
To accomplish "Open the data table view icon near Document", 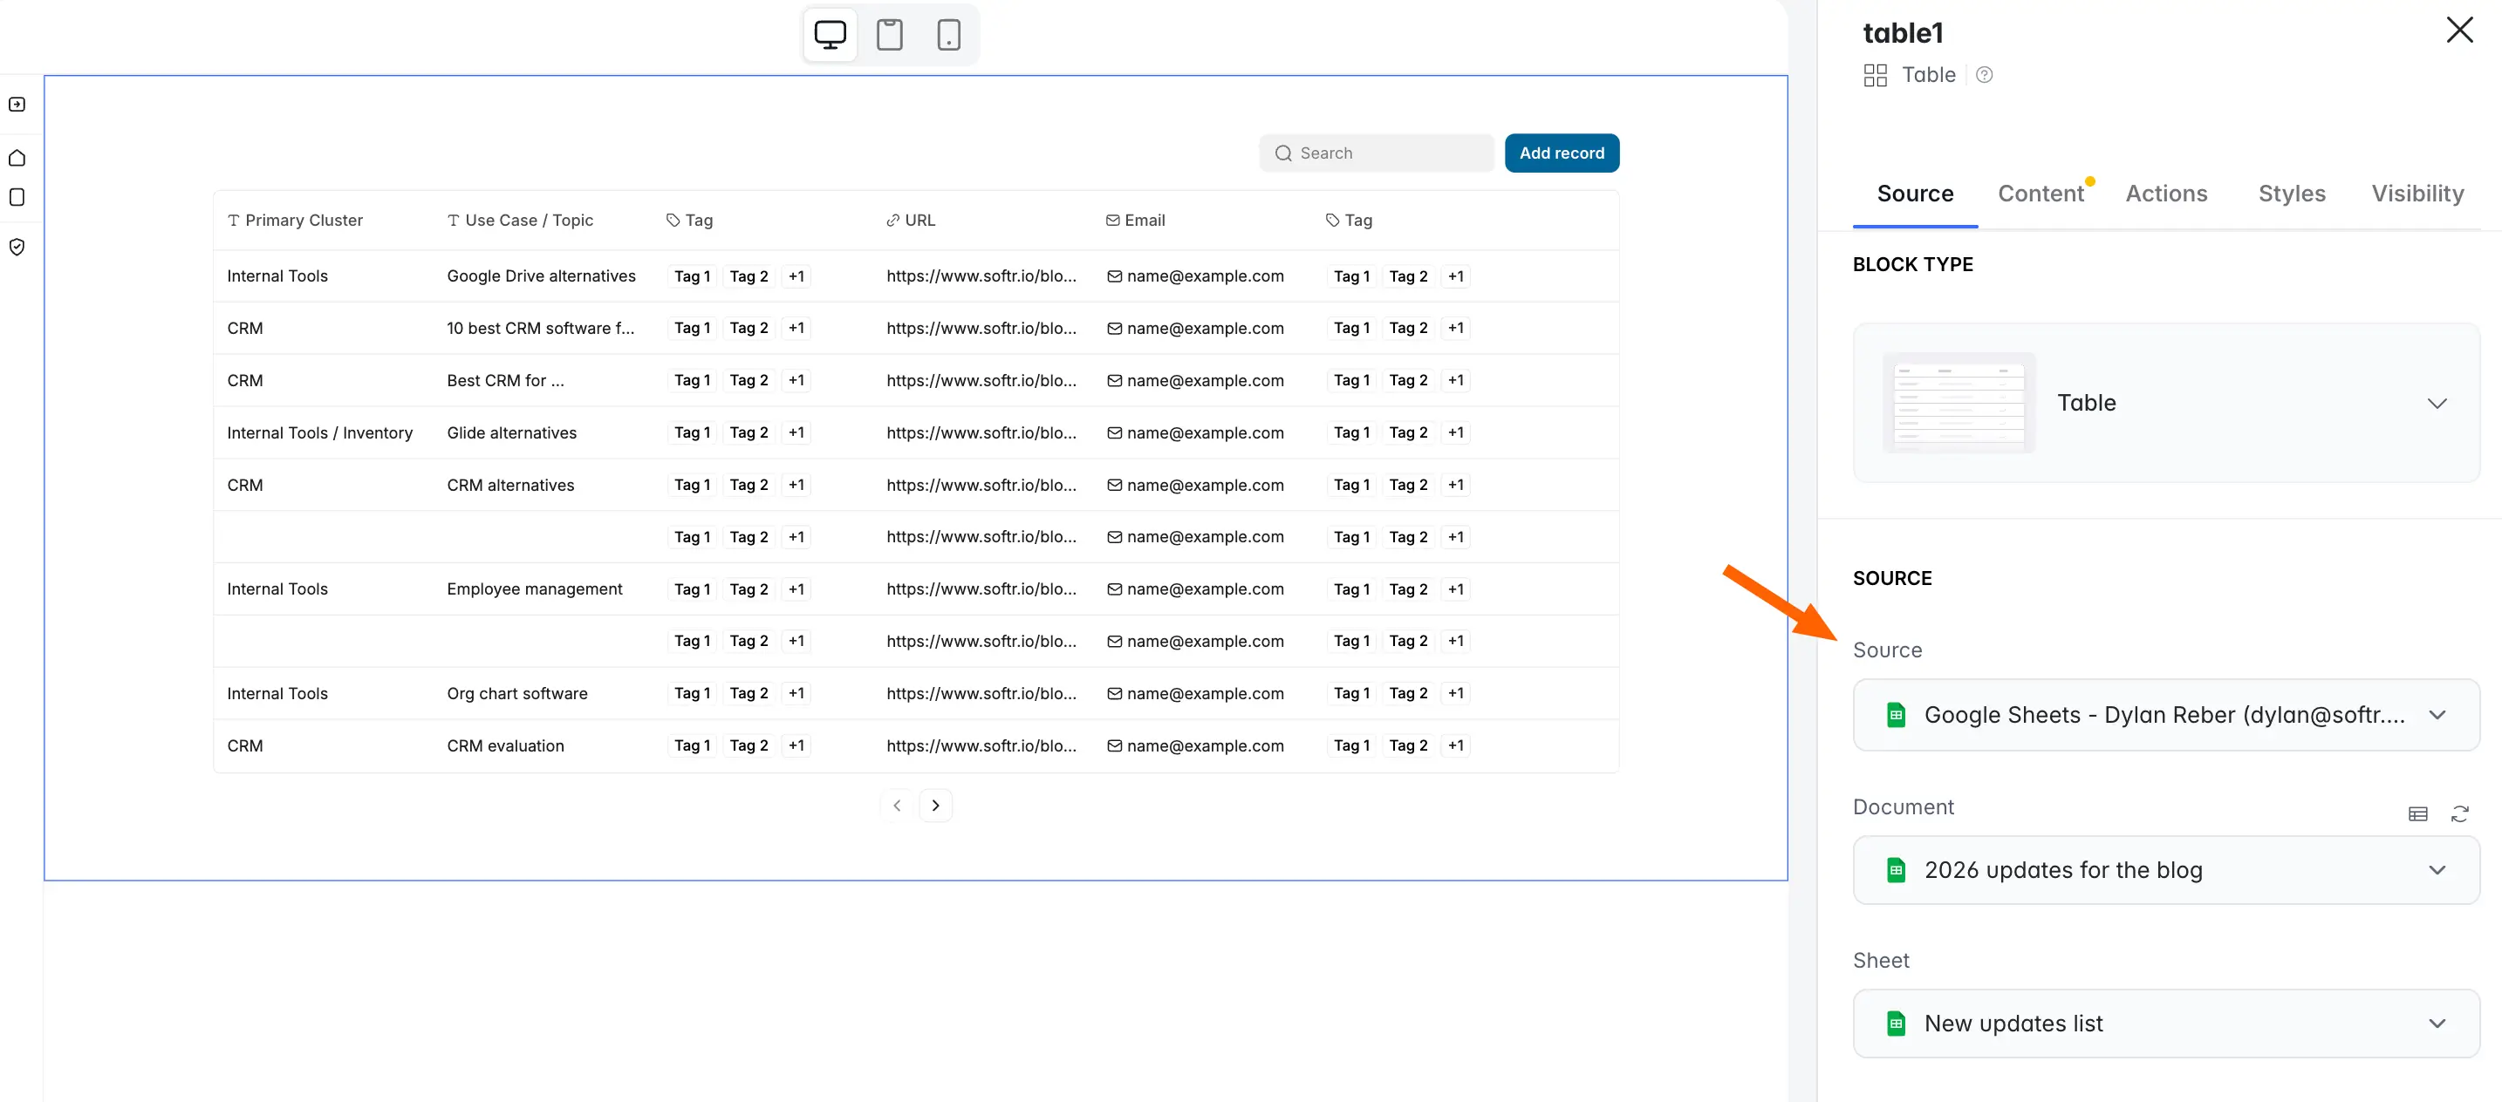I will (2417, 813).
